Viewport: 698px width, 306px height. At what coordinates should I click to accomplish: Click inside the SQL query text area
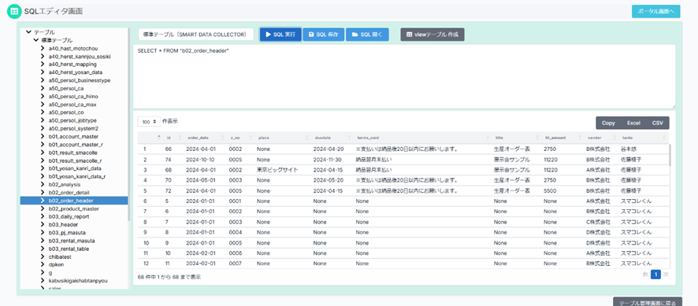pos(404,76)
